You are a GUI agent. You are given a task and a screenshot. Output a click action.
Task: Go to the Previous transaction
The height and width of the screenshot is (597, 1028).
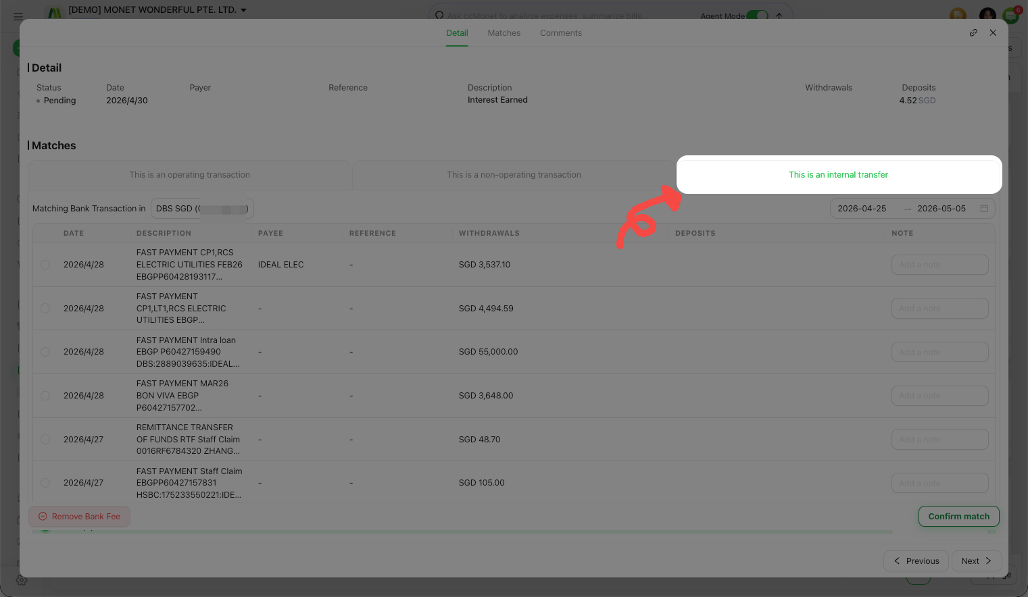(916, 561)
